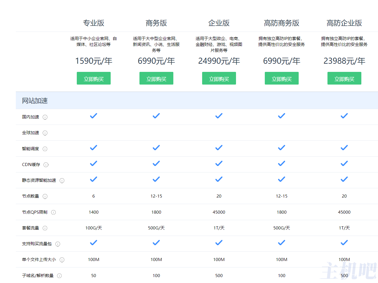
Task: Click the 24990元/年 price
Action: point(219,61)
